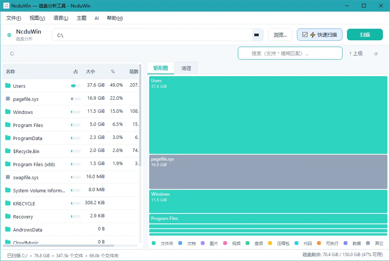Click the $Recycle.Bin folder icon
Viewport: 390px width, 261px height.
pos(8,151)
